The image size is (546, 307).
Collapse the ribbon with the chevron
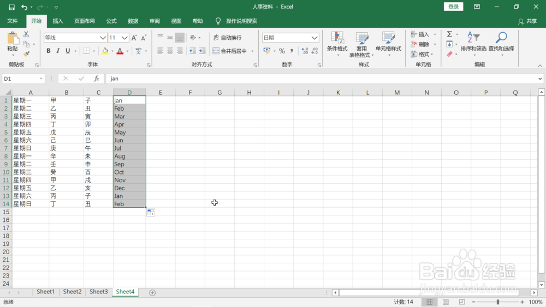click(x=540, y=65)
